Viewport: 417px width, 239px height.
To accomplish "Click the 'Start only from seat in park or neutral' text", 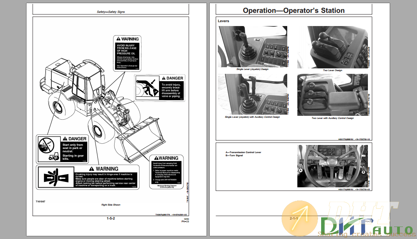I will (73, 148).
